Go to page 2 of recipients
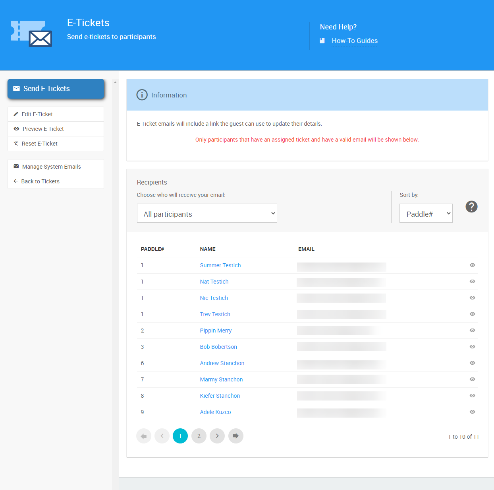 click(199, 436)
